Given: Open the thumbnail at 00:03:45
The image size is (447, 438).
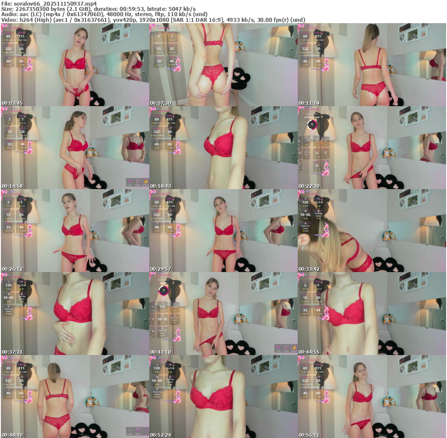Looking at the screenshot, I should click(75, 64).
